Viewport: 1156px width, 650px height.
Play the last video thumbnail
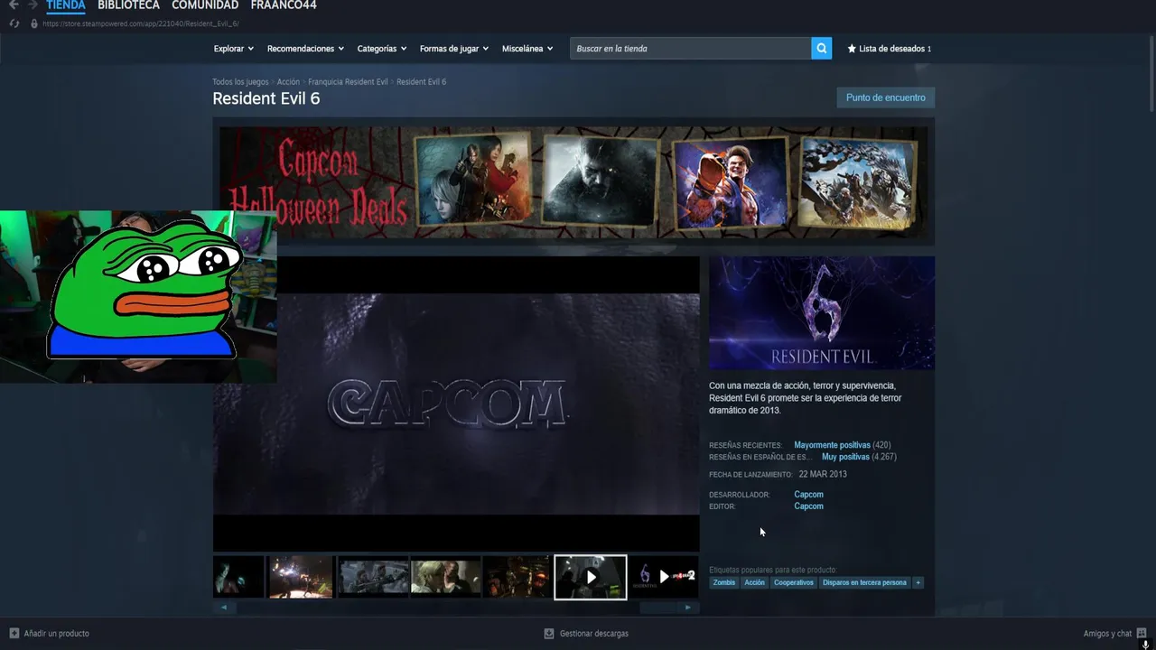click(664, 577)
